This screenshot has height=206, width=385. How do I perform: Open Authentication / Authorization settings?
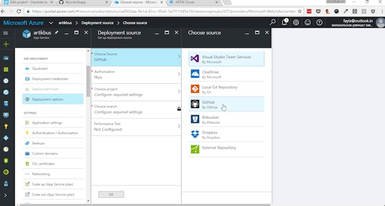pyautogui.click(x=53, y=133)
